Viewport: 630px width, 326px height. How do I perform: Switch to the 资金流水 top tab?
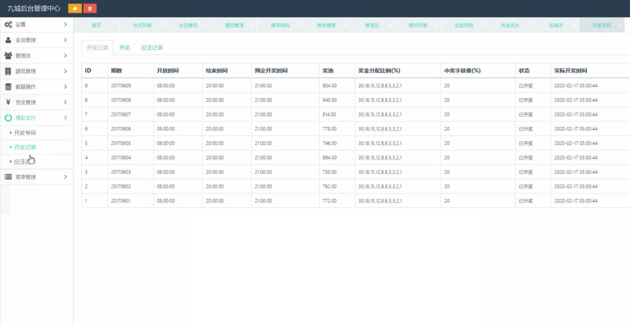(510, 25)
